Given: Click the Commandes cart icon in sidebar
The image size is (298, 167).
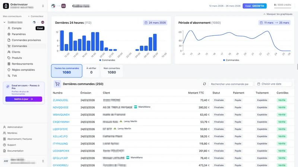Looking at the screenshot, I should pos(9,46).
